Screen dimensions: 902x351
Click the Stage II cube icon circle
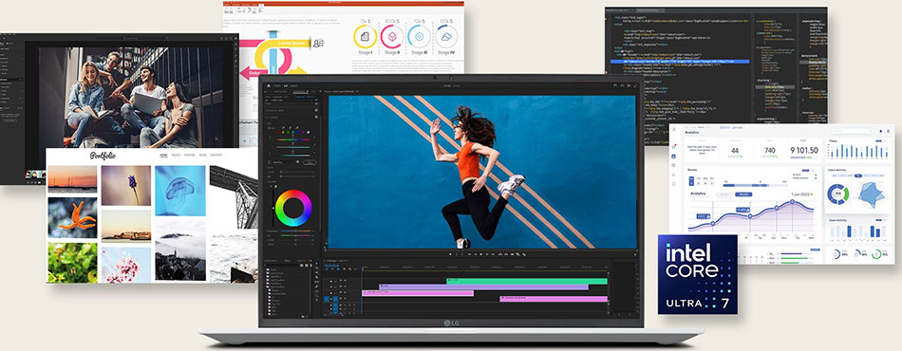click(x=392, y=37)
